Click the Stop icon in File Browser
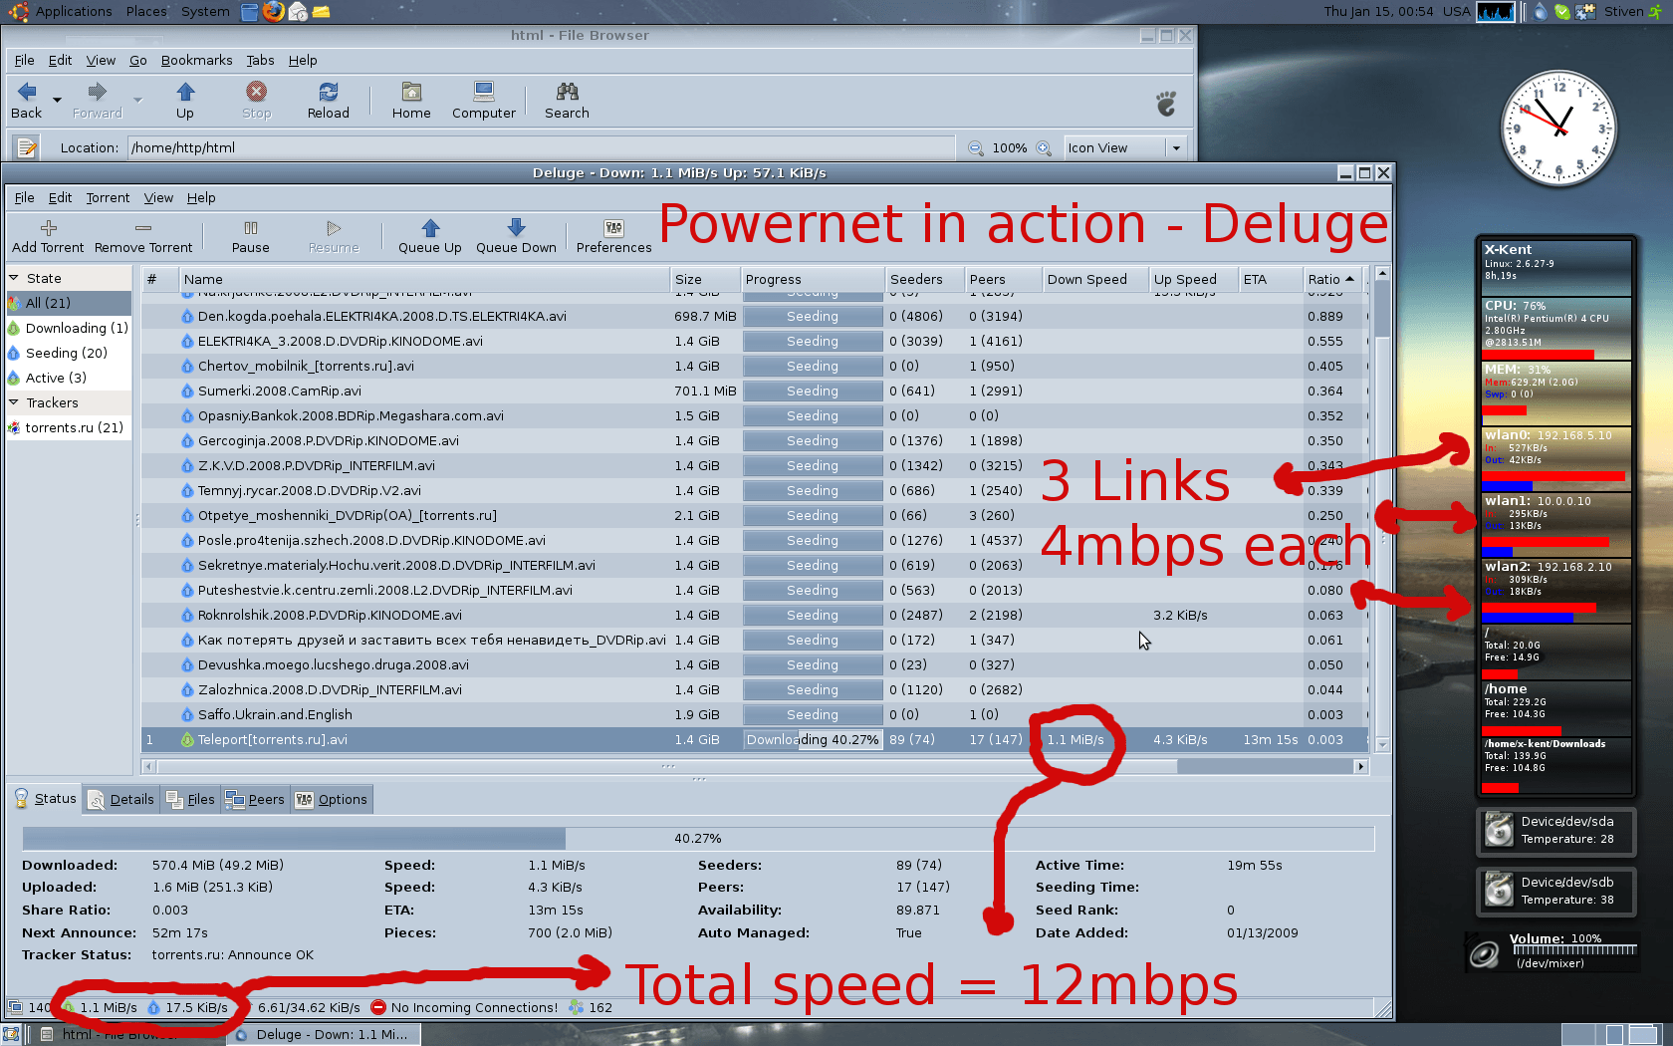Viewport: 1673px width, 1046px height. [x=256, y=92]
